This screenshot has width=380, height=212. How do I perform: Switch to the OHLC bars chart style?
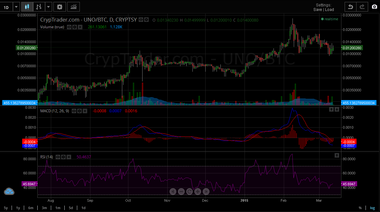click(x=39, y=7)
